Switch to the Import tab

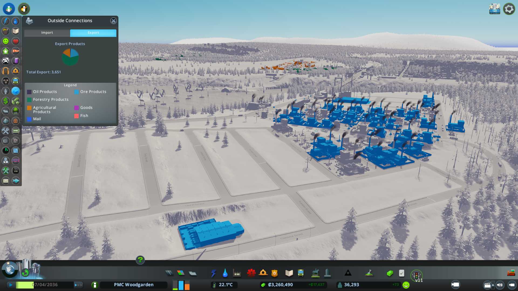[47, 33]
